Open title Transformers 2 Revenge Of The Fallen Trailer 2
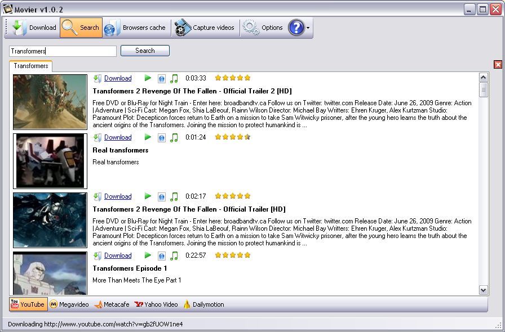Viewport: 505px width, 332px height. (192, 91)
